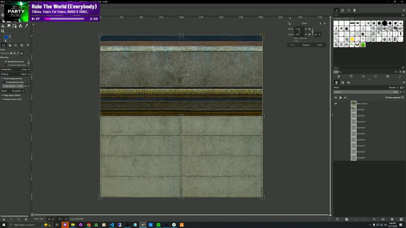Select the main surface layer
This screenshot has height=228, width=406.
tap(369, 104)
